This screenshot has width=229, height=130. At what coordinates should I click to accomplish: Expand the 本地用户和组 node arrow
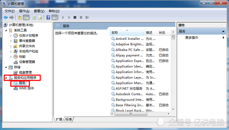(x=11, y=52)
